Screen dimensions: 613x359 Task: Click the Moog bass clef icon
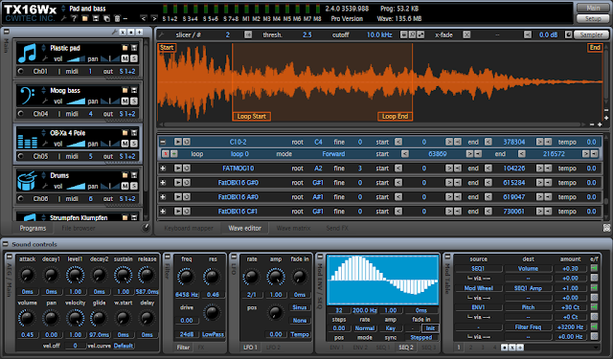point(27,96)
